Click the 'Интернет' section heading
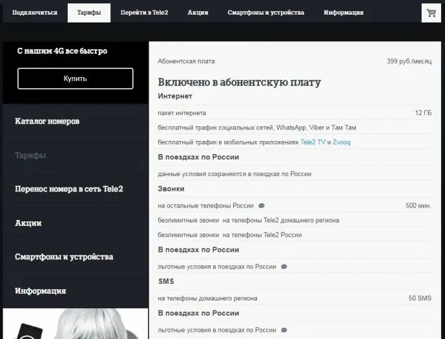The image size is (445, 339). tap(175, 96)
